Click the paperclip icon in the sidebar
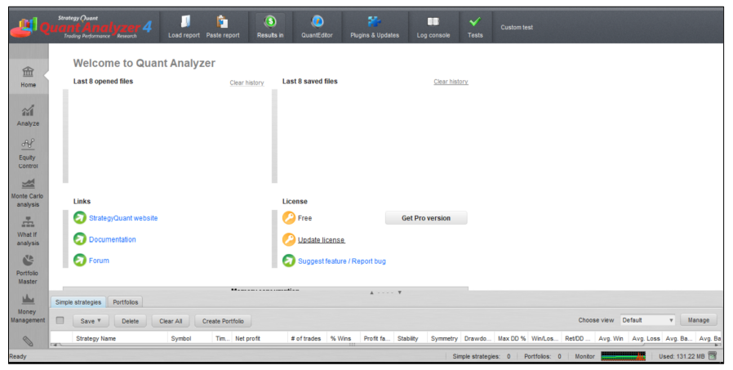The height and width of the screenshot is (370, 733). pos(28,341)
